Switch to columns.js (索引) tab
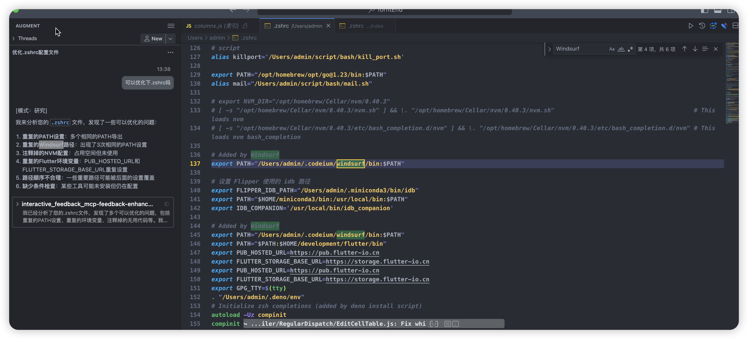 216,26
